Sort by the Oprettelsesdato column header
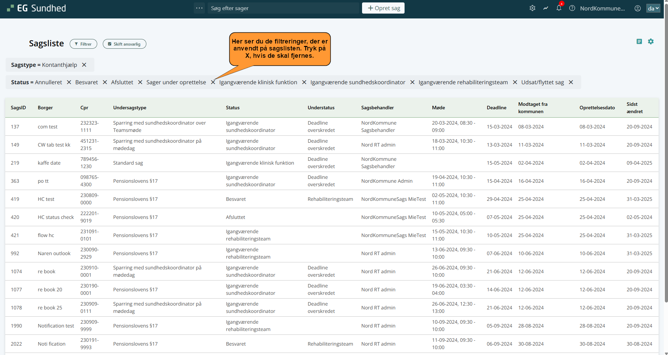The width and height of the screenshot is (668, 355). coord(597,108)
